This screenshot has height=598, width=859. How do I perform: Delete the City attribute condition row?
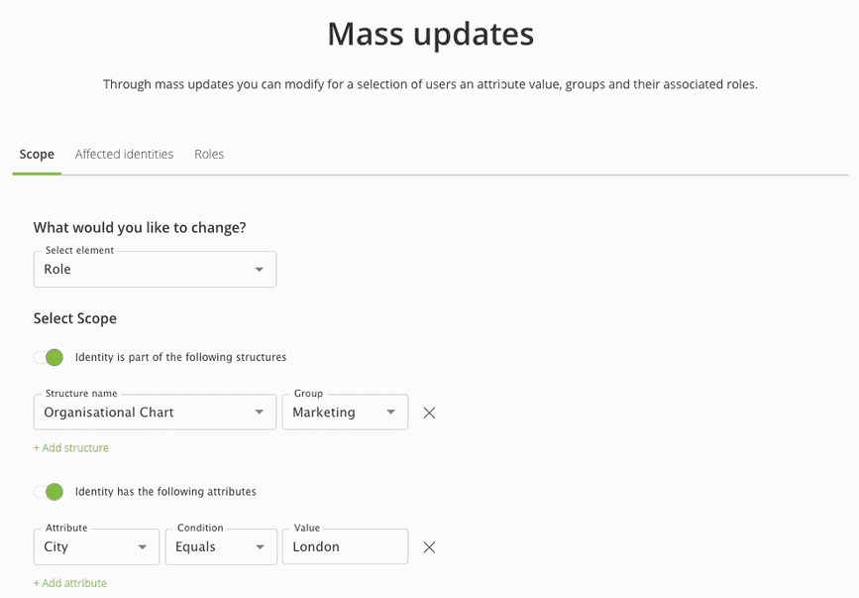(x=429, y=547)
